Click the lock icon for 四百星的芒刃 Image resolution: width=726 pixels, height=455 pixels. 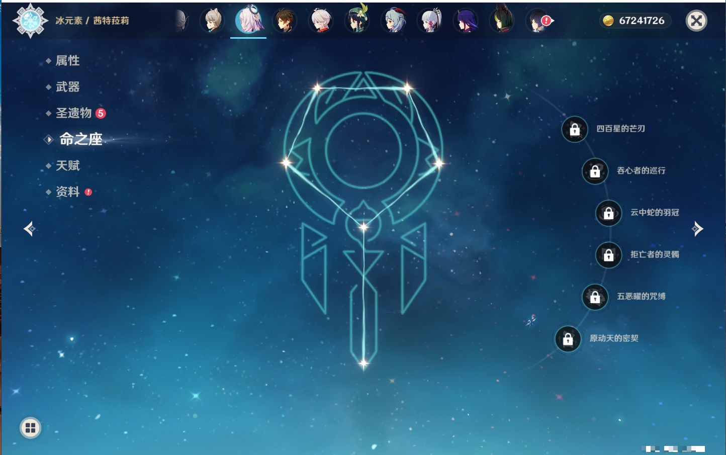click(x=575, y=129)
